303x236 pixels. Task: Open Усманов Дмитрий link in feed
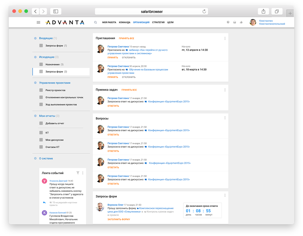58,181
